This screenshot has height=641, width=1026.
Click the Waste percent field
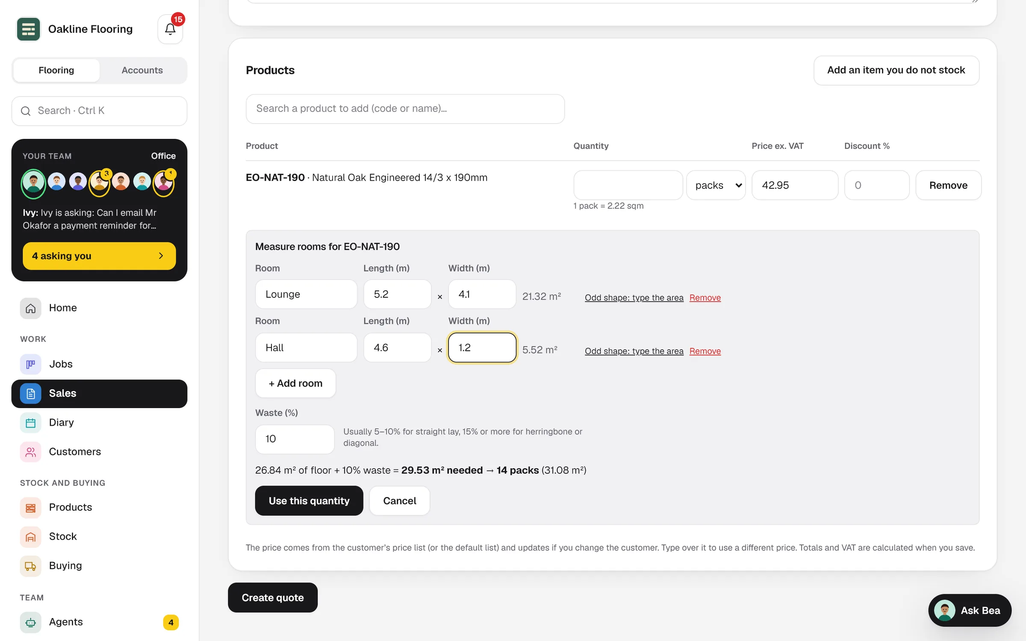(295, 439)
